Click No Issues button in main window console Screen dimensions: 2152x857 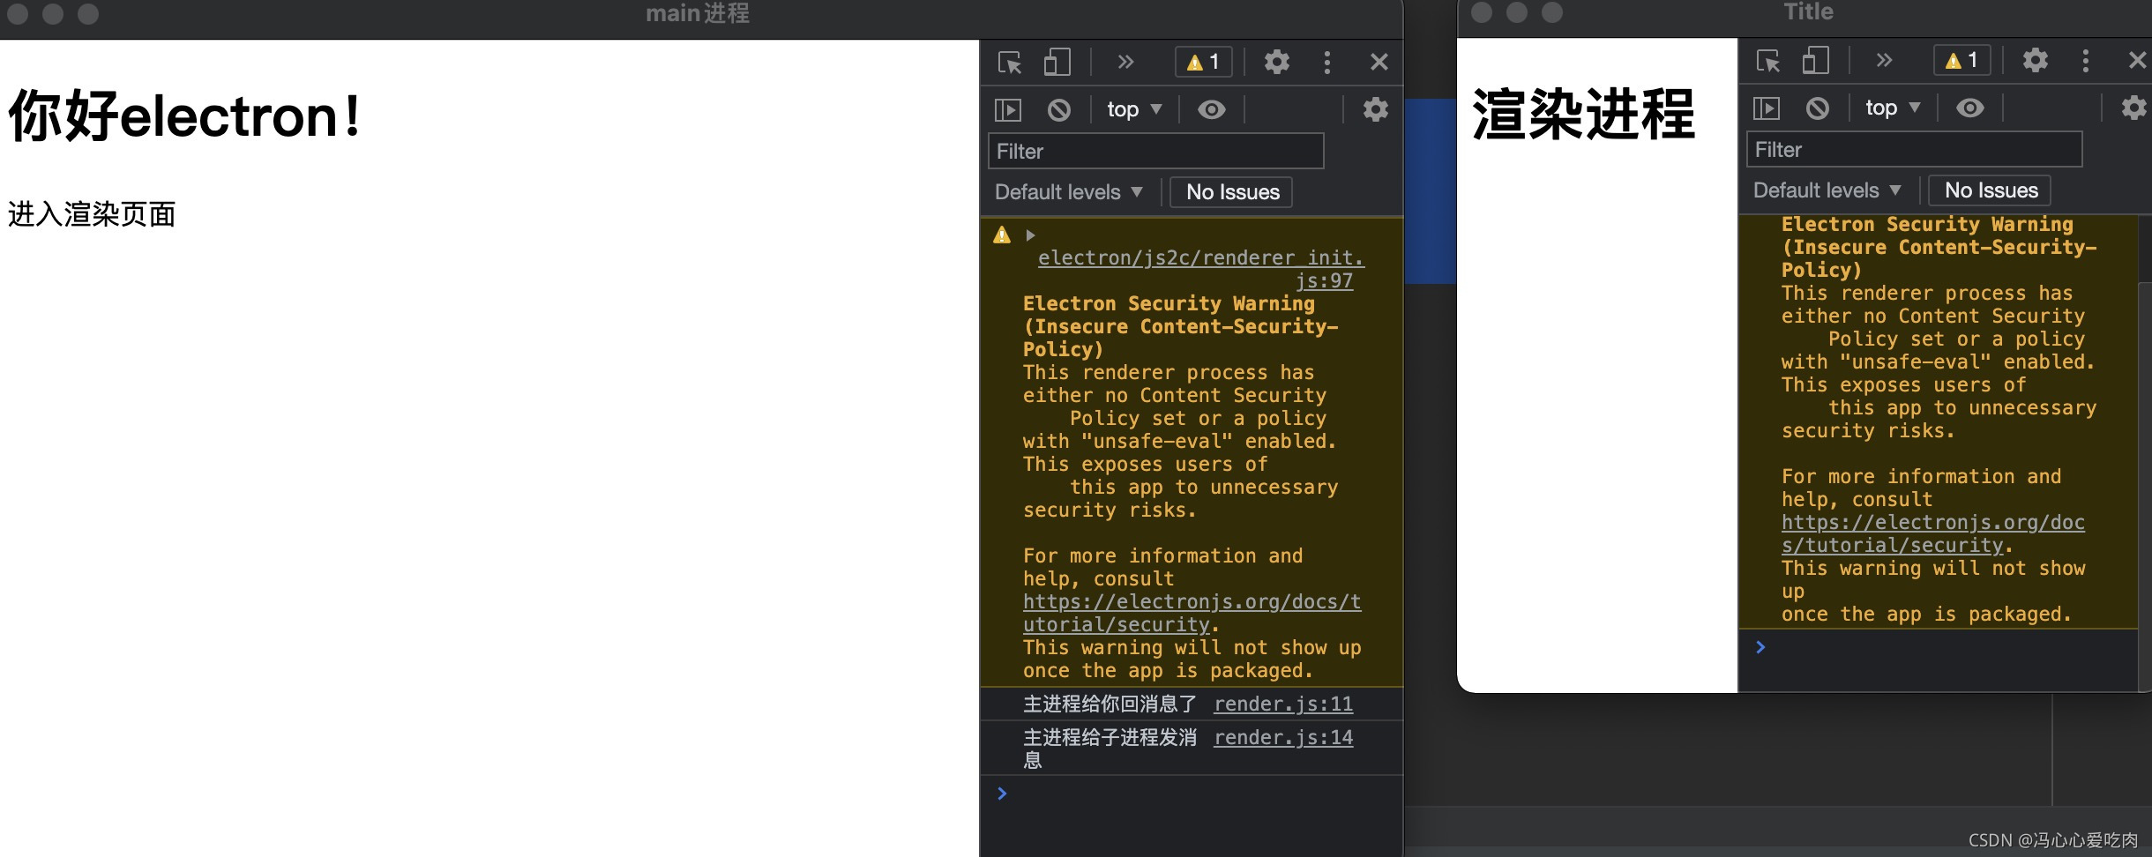pyautogui.click(x=1232, y=192)
